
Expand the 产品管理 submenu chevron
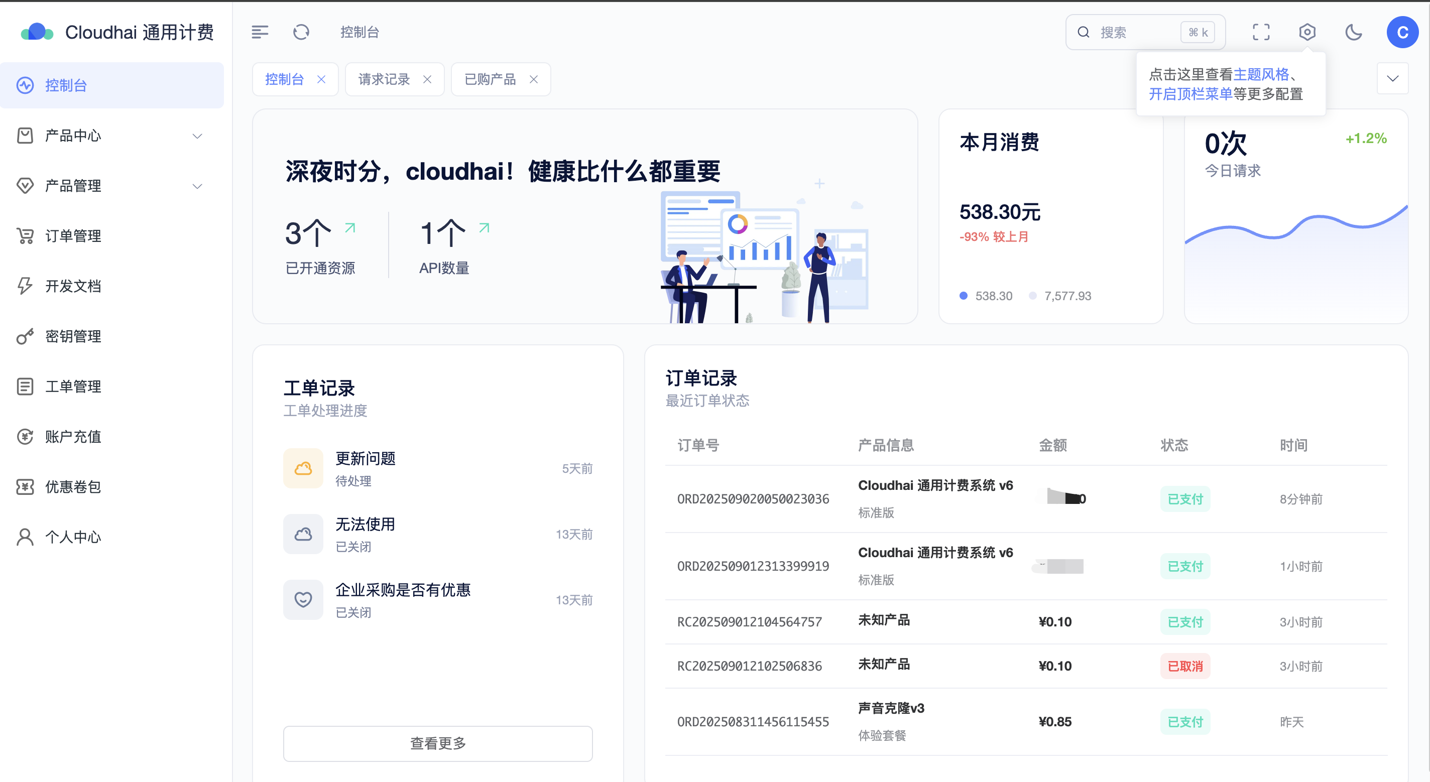click(x=197, y=186)
